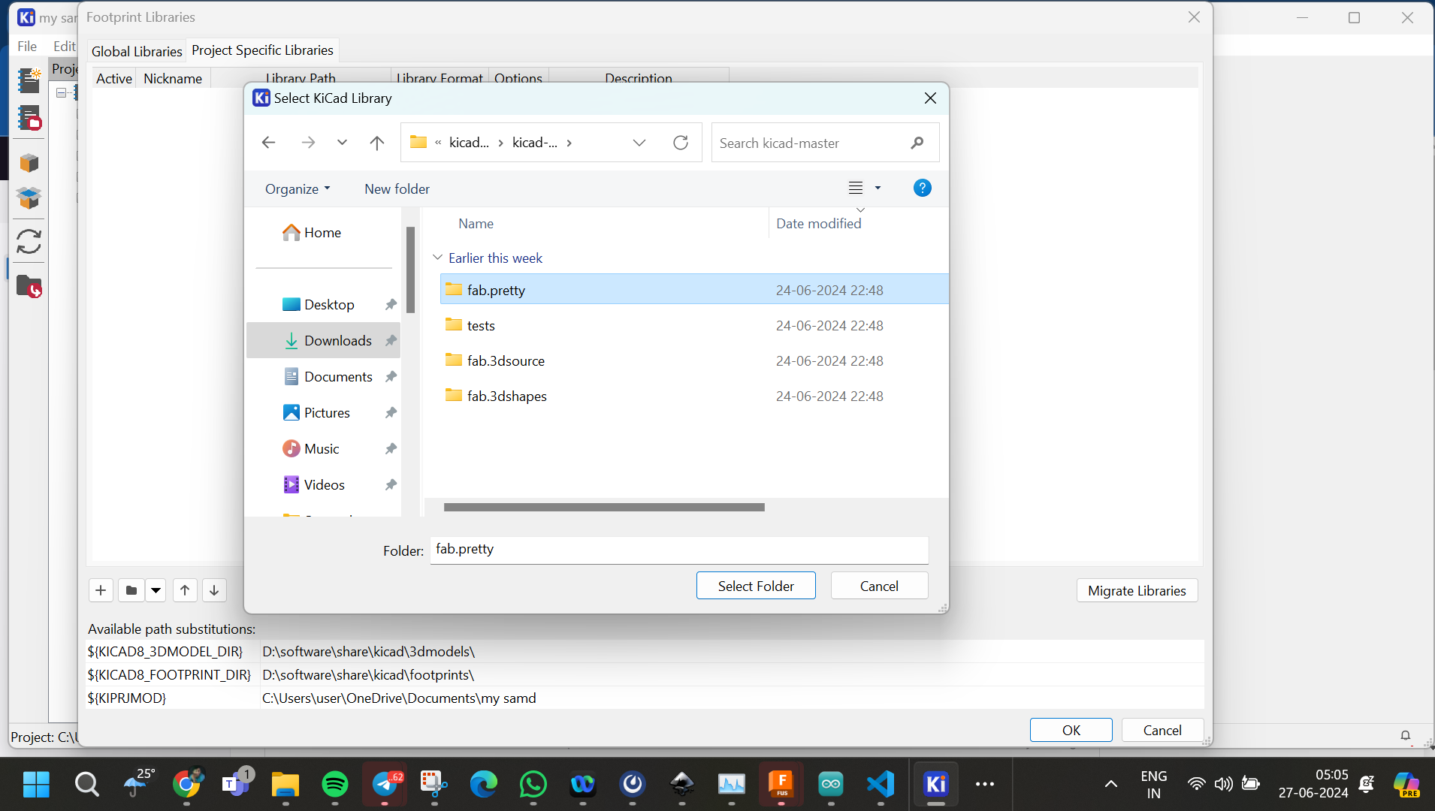Screen dimensions: 1435x811
Task: Go forward in folder navigation
Action: [308, 143]
